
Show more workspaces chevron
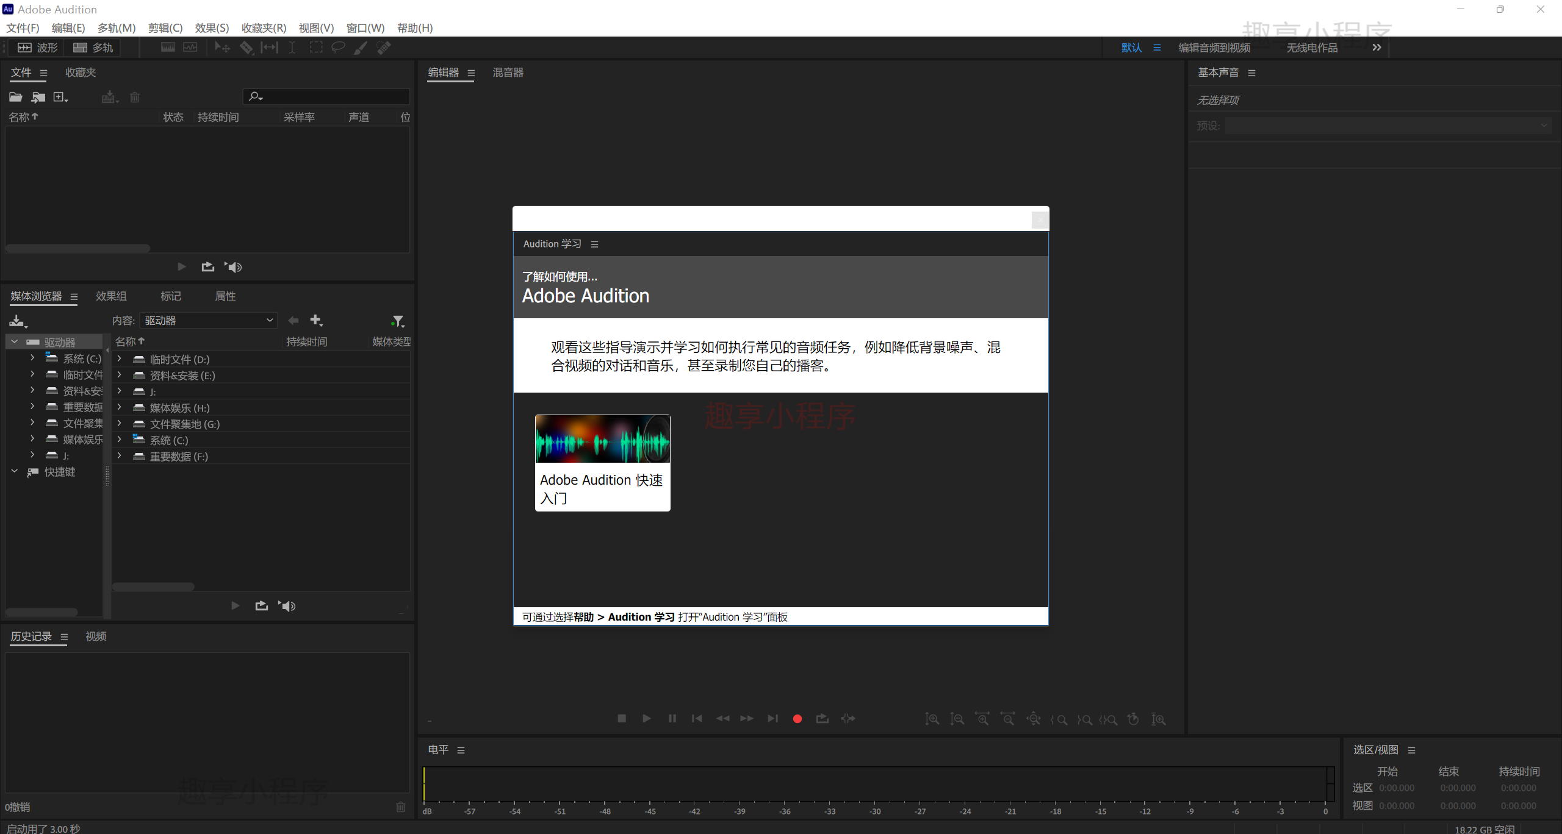1377,48
